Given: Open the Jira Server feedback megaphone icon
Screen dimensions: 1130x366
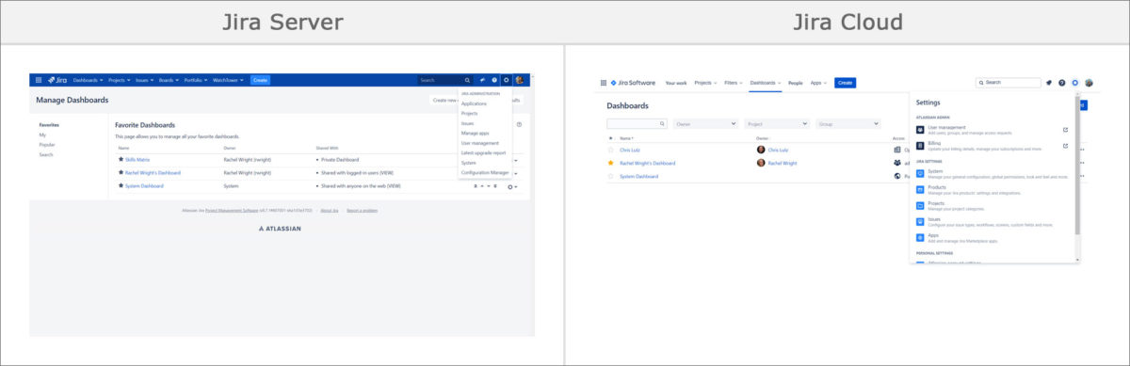Looking at the screenshot, I should [x=482, y=80].
